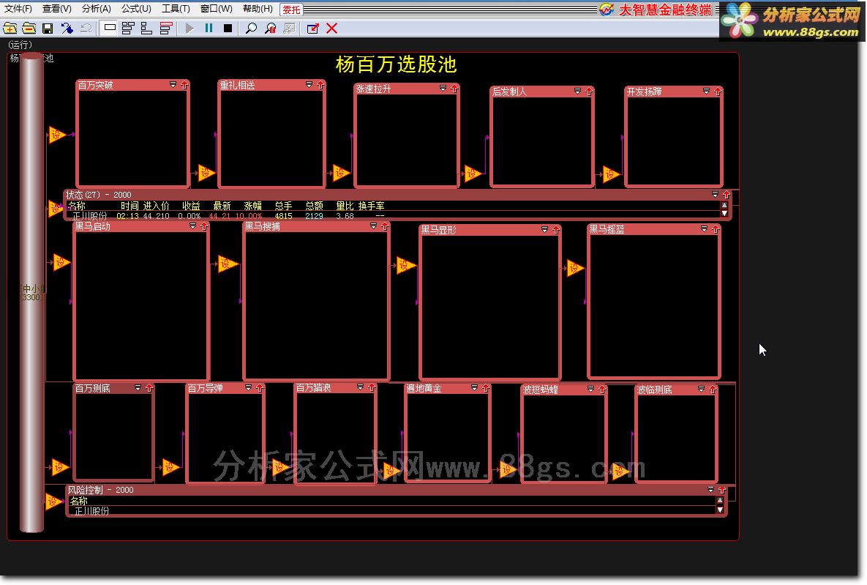The image size is (867, 585).
Task: Click the 换手率 column header
Action: tap(371, 206)
